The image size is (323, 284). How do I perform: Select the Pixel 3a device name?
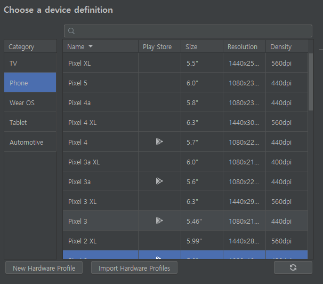79,182
